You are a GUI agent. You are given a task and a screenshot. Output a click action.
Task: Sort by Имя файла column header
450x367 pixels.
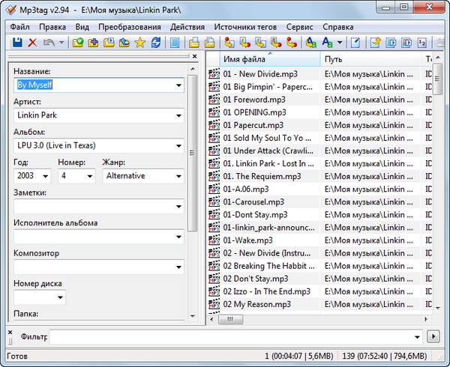point(270,59)
